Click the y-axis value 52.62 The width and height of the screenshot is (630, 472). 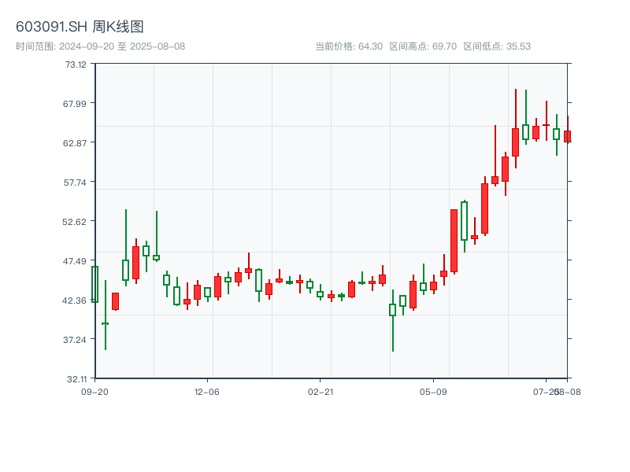[x=74, y=222]
